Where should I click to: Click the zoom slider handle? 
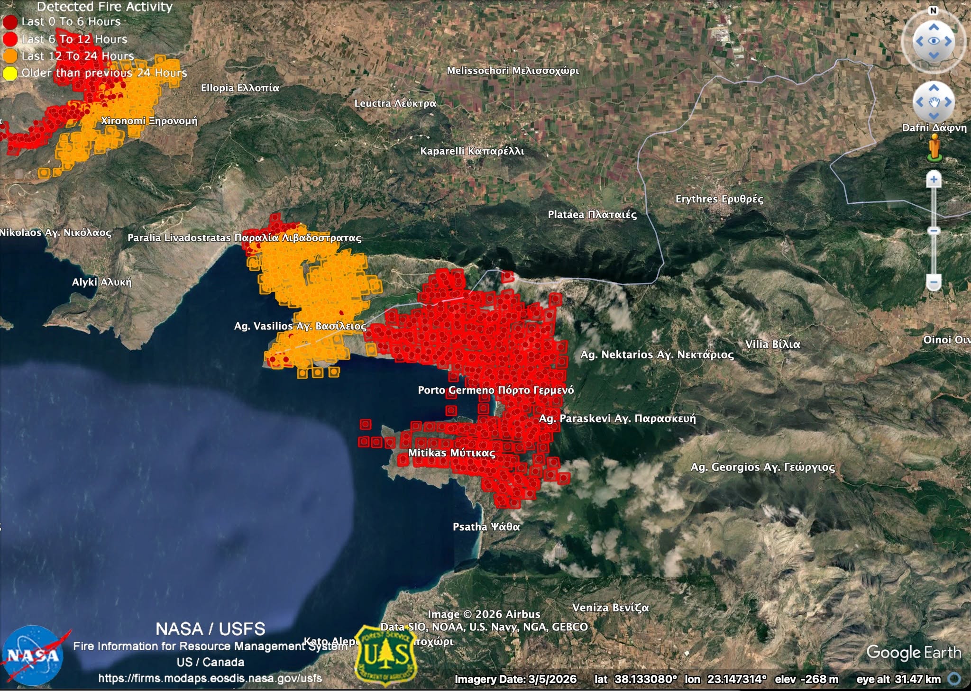point(934,231)
